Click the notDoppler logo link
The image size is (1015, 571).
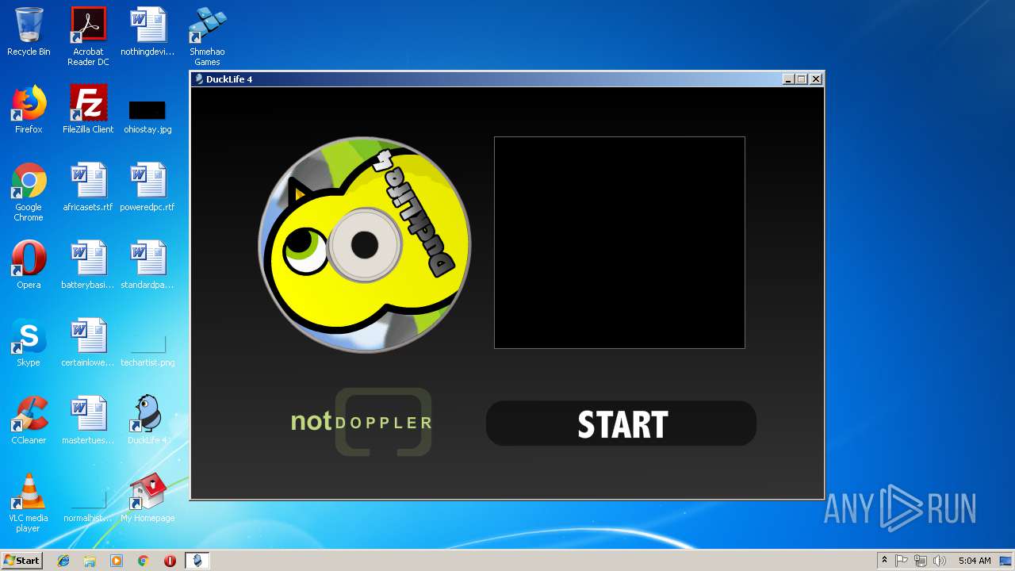[362, 422]
